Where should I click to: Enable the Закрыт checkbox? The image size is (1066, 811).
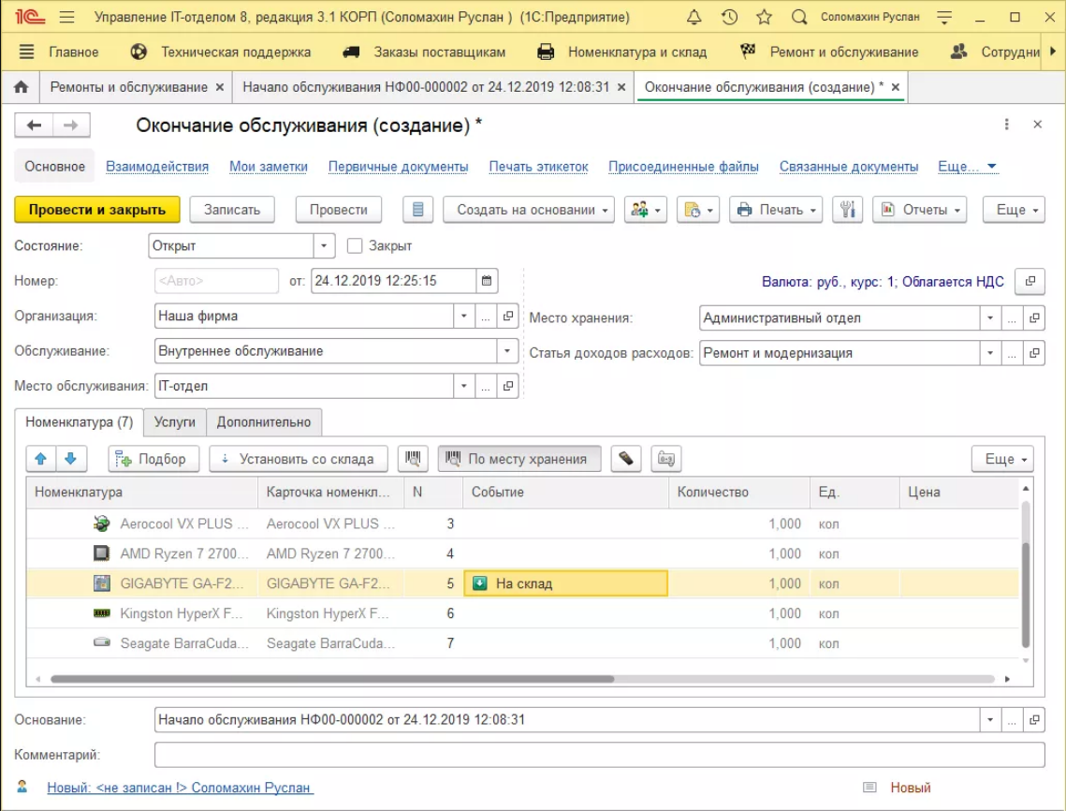coord(355,246)
